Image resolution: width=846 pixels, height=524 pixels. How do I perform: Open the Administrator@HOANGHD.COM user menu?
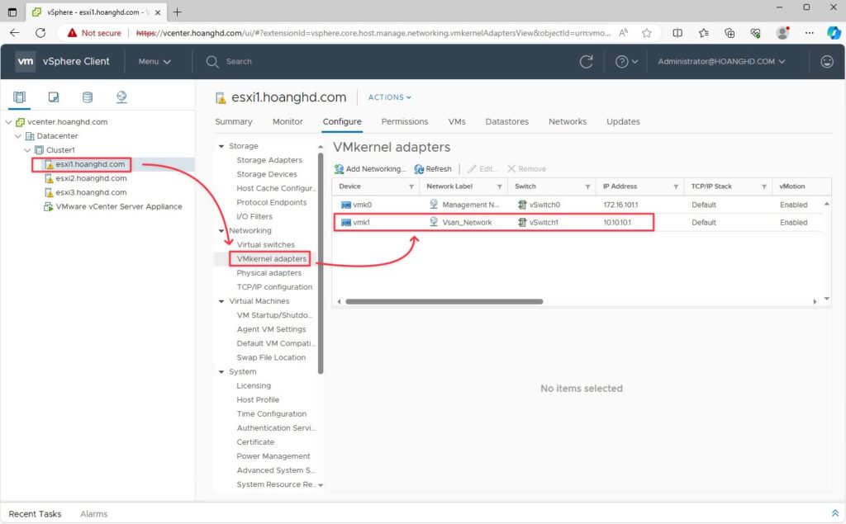coord(721,61)
